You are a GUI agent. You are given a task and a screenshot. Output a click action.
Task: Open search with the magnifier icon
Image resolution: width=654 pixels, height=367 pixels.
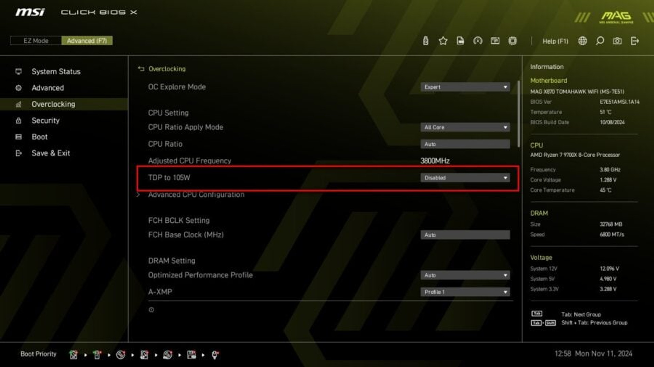click(x=600, y=41)
